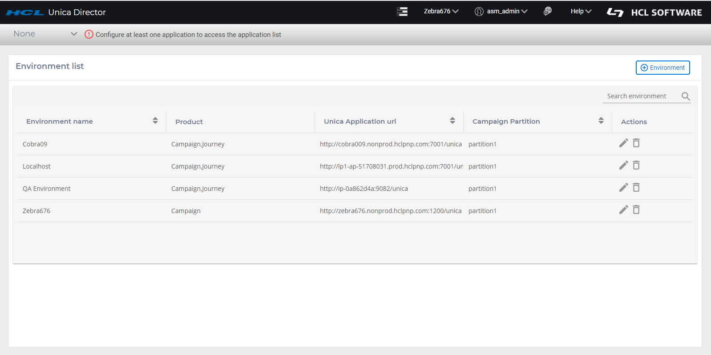Viewport: 711px width, 355px height.
Task: Sort by Campaign Partition column
Action: tap(601, 121)
